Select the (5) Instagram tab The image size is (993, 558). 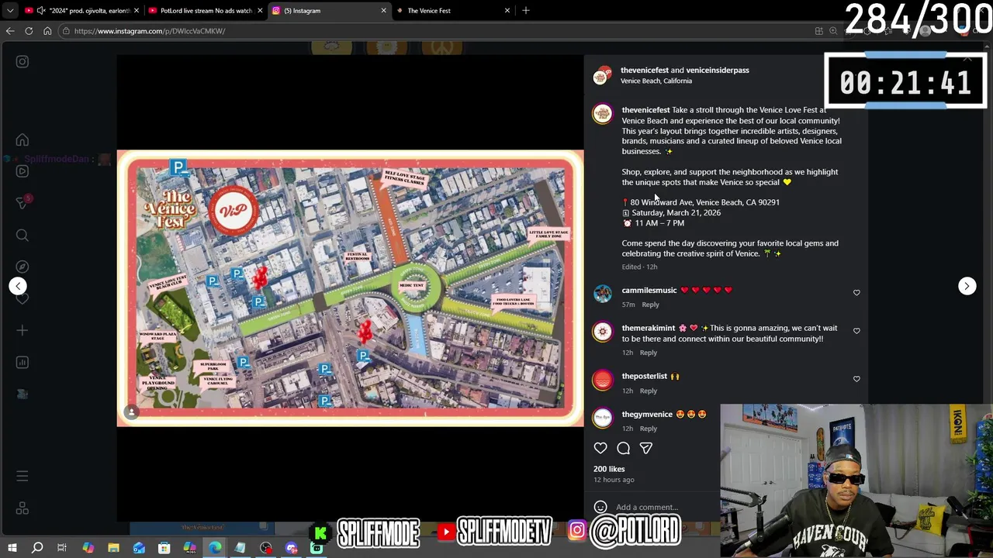click(329, 11)
